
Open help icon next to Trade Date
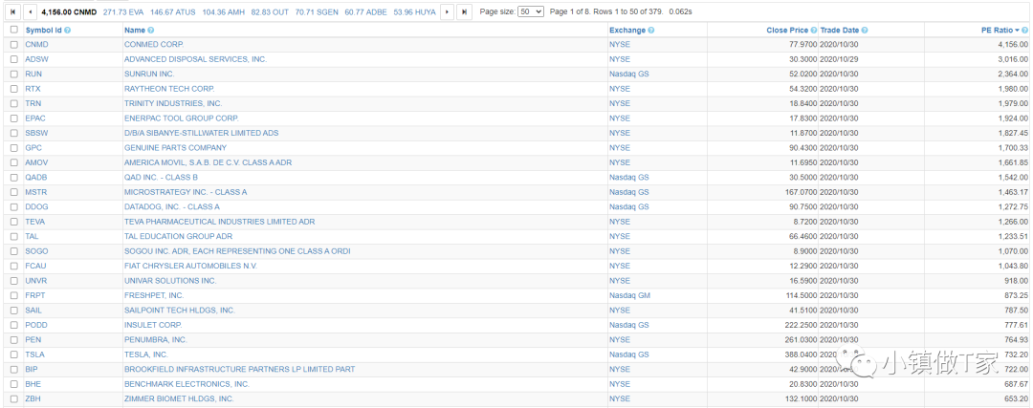[x=865, y=31]
